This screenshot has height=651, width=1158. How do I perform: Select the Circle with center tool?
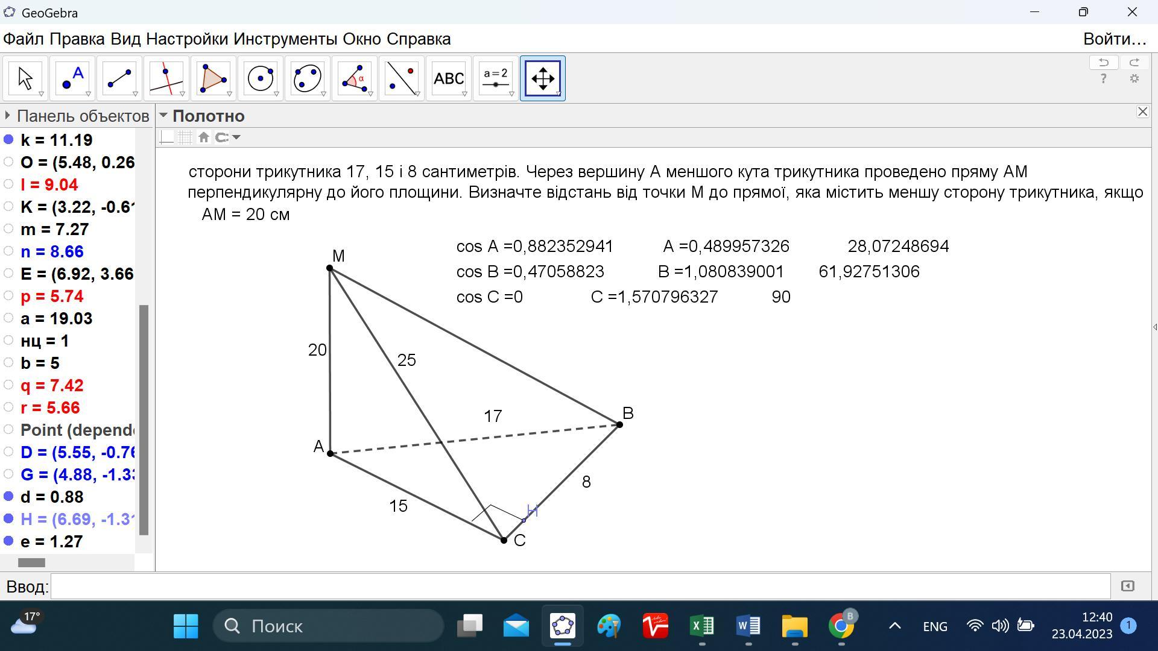tap(261, 78)
